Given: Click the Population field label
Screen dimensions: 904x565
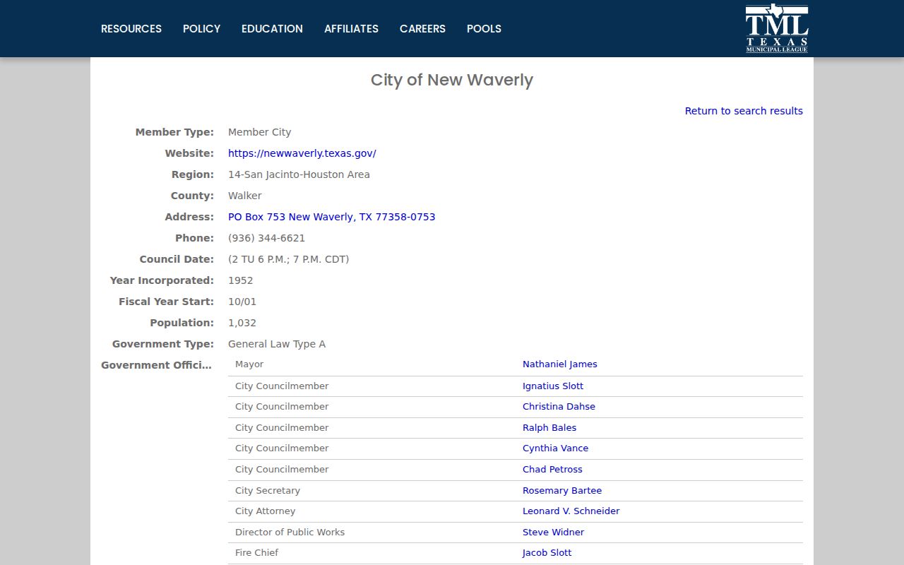Looking at the screenshot, I should point(182,323).
